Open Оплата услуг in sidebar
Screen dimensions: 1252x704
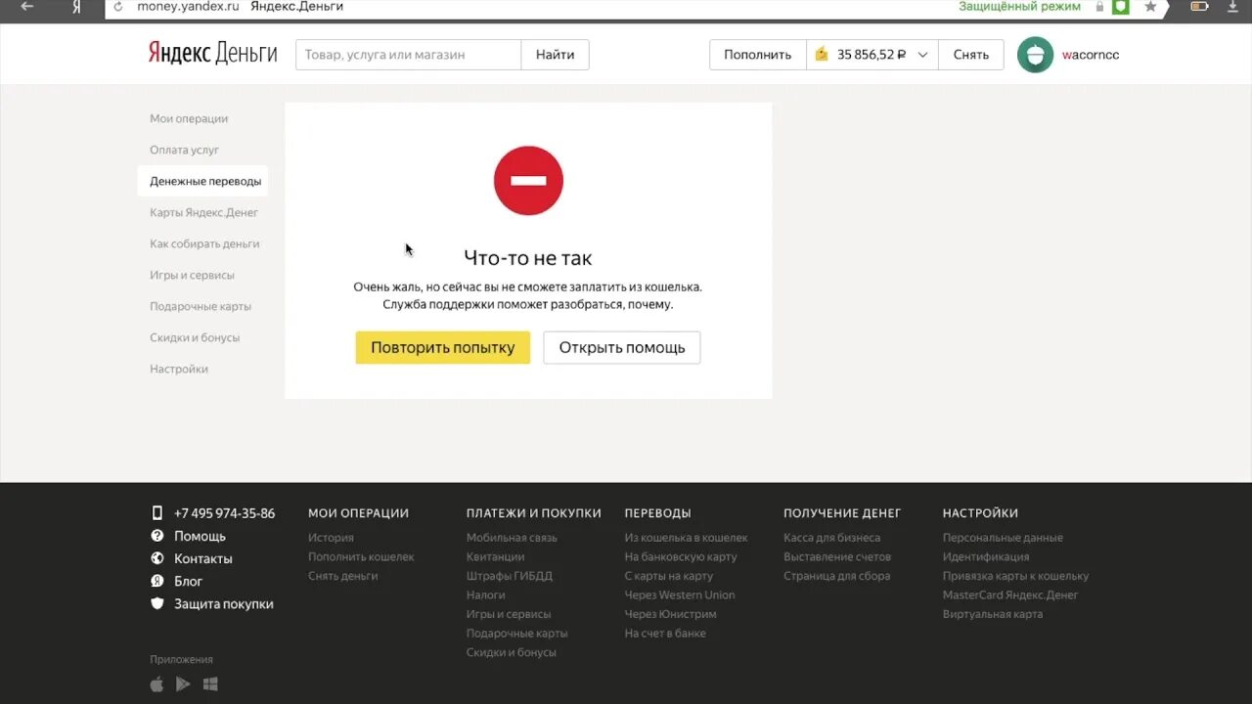click(x=185, y=150)
